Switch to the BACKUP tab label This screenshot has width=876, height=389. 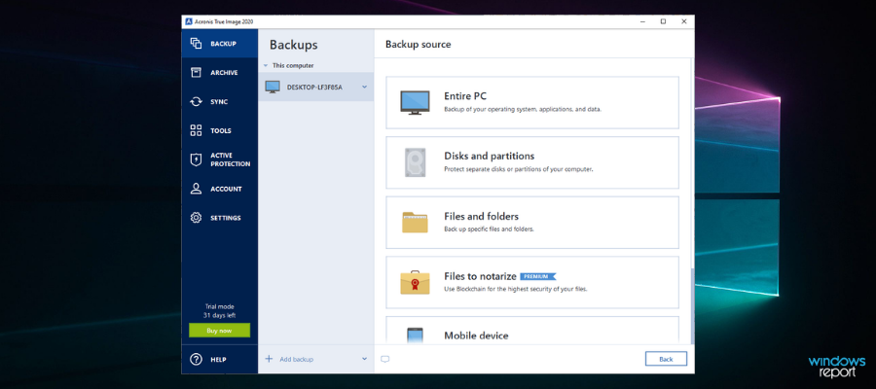(x=223, y=44)
